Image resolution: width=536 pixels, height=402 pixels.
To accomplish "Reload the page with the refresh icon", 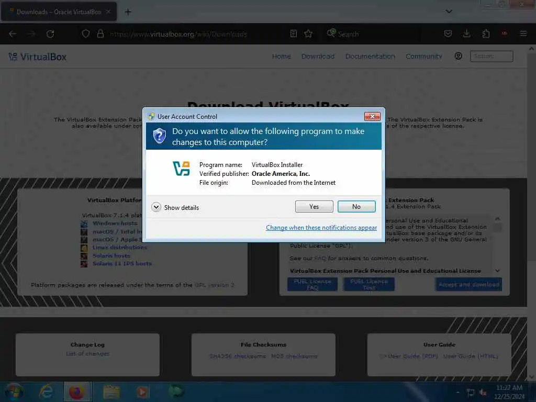I will (50, 34).
